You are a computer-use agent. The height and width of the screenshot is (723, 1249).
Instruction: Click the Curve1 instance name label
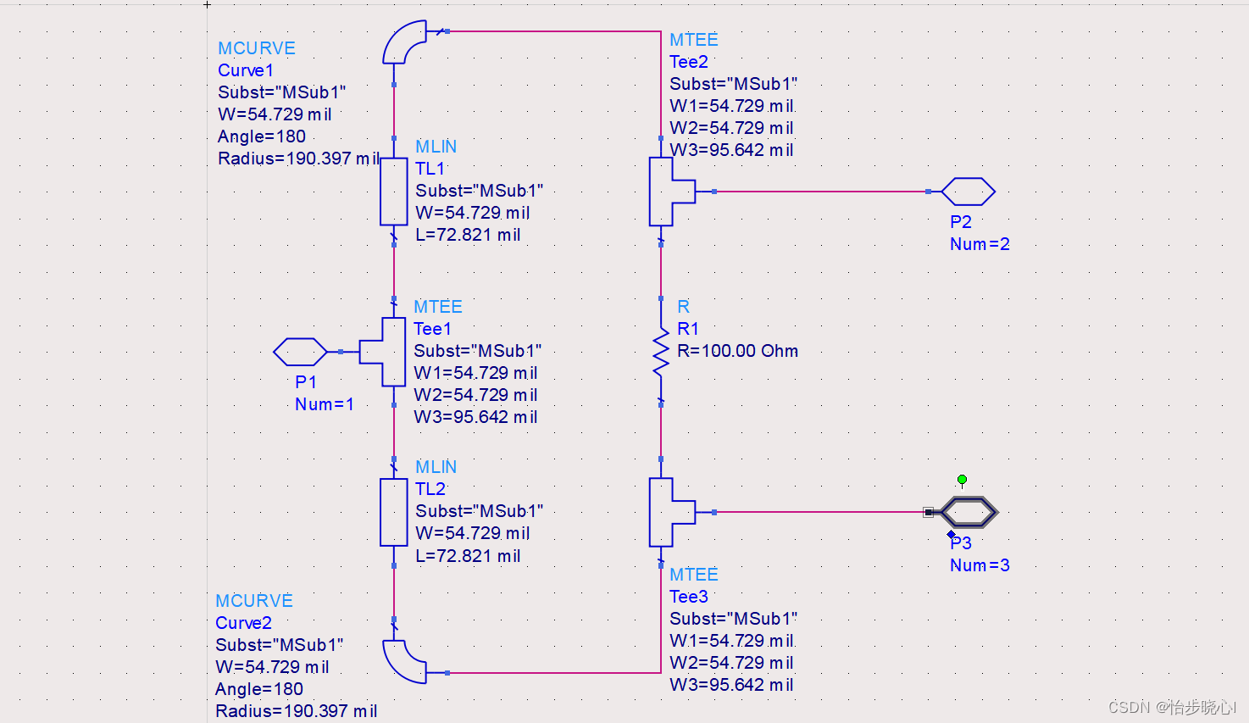pyautogui.click(x=246, y=70)
